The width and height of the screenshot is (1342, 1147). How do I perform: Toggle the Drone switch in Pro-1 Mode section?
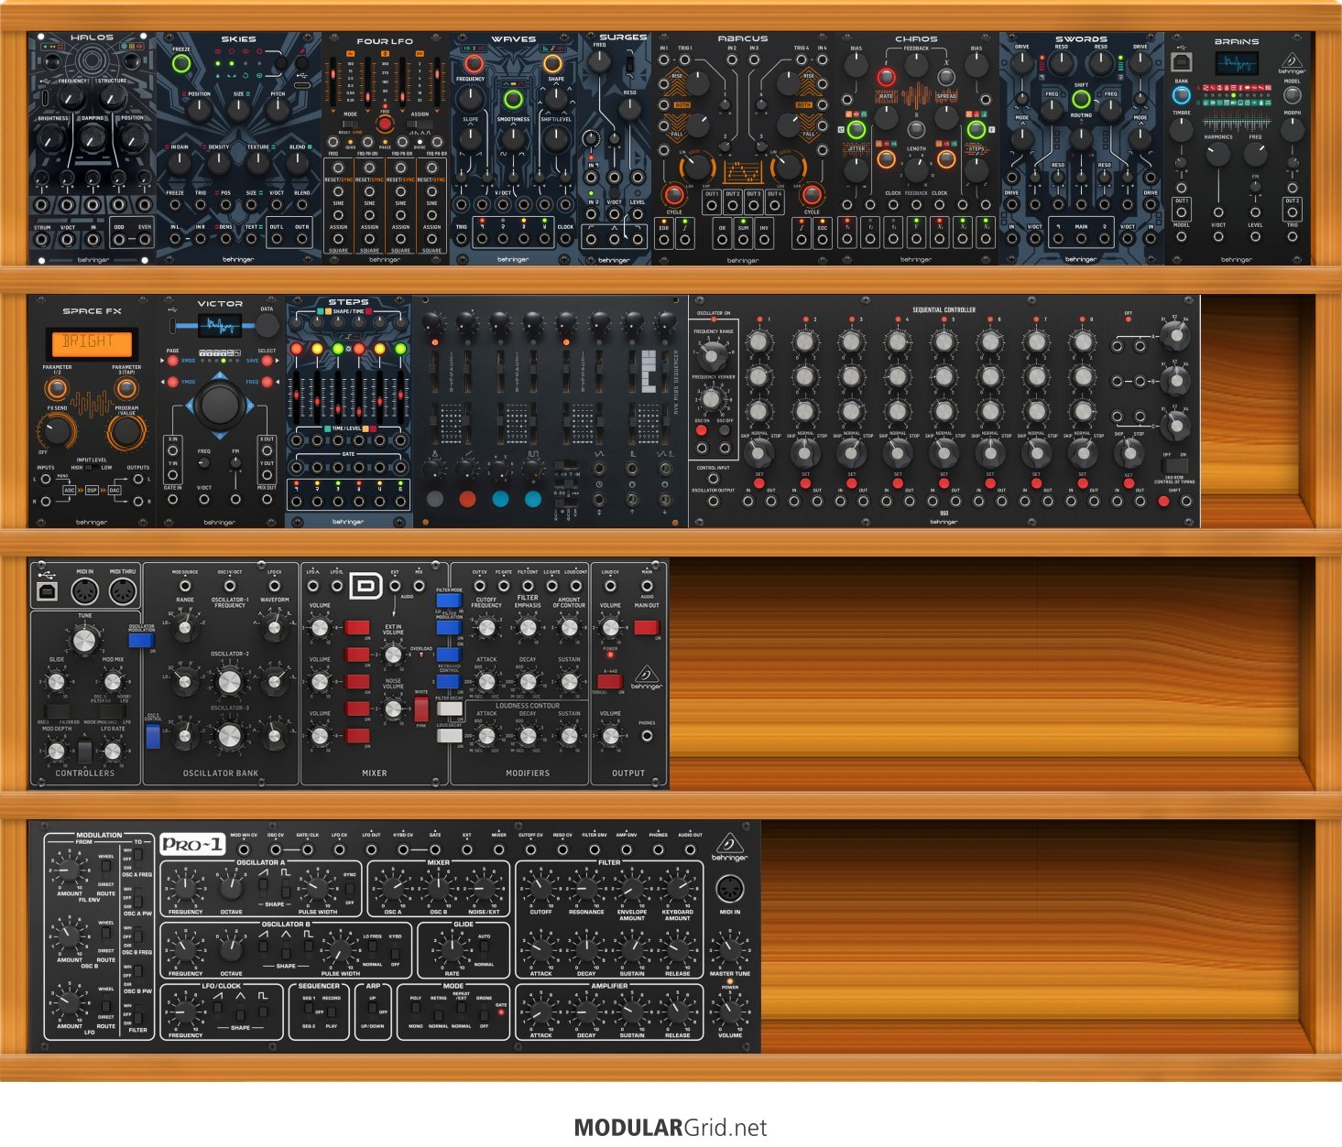coord(484,1012)
